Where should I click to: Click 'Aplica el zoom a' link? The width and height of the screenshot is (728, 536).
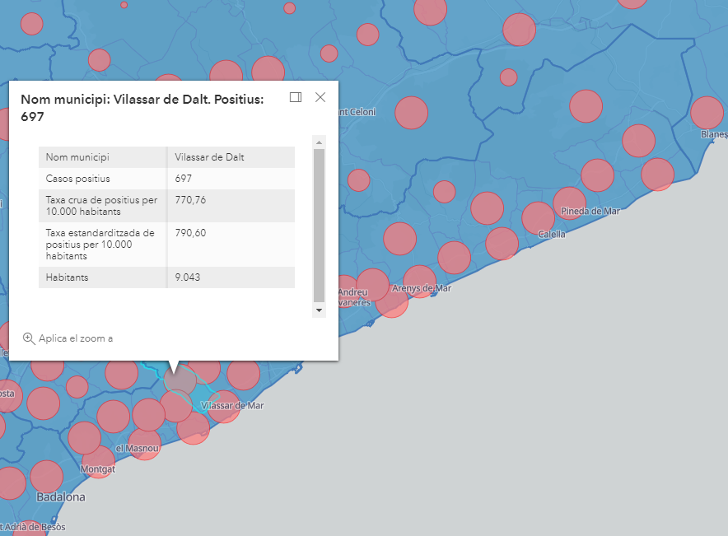point(76,338)
